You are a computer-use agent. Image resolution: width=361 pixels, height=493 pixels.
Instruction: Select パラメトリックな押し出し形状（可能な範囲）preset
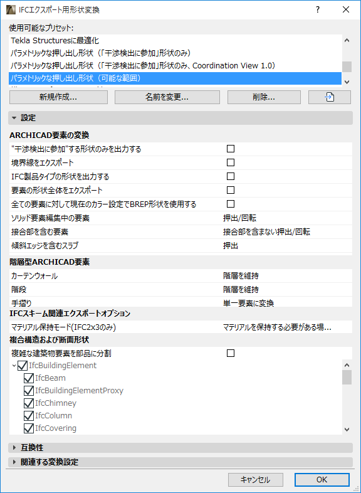point(175,78)
